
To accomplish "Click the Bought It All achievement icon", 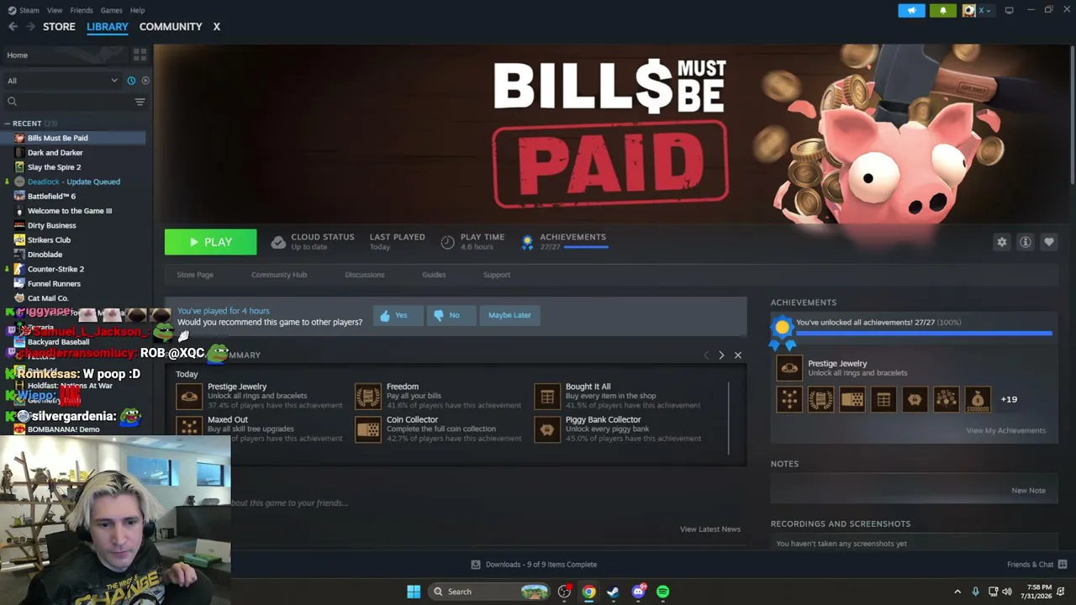I will click(547, 396).
